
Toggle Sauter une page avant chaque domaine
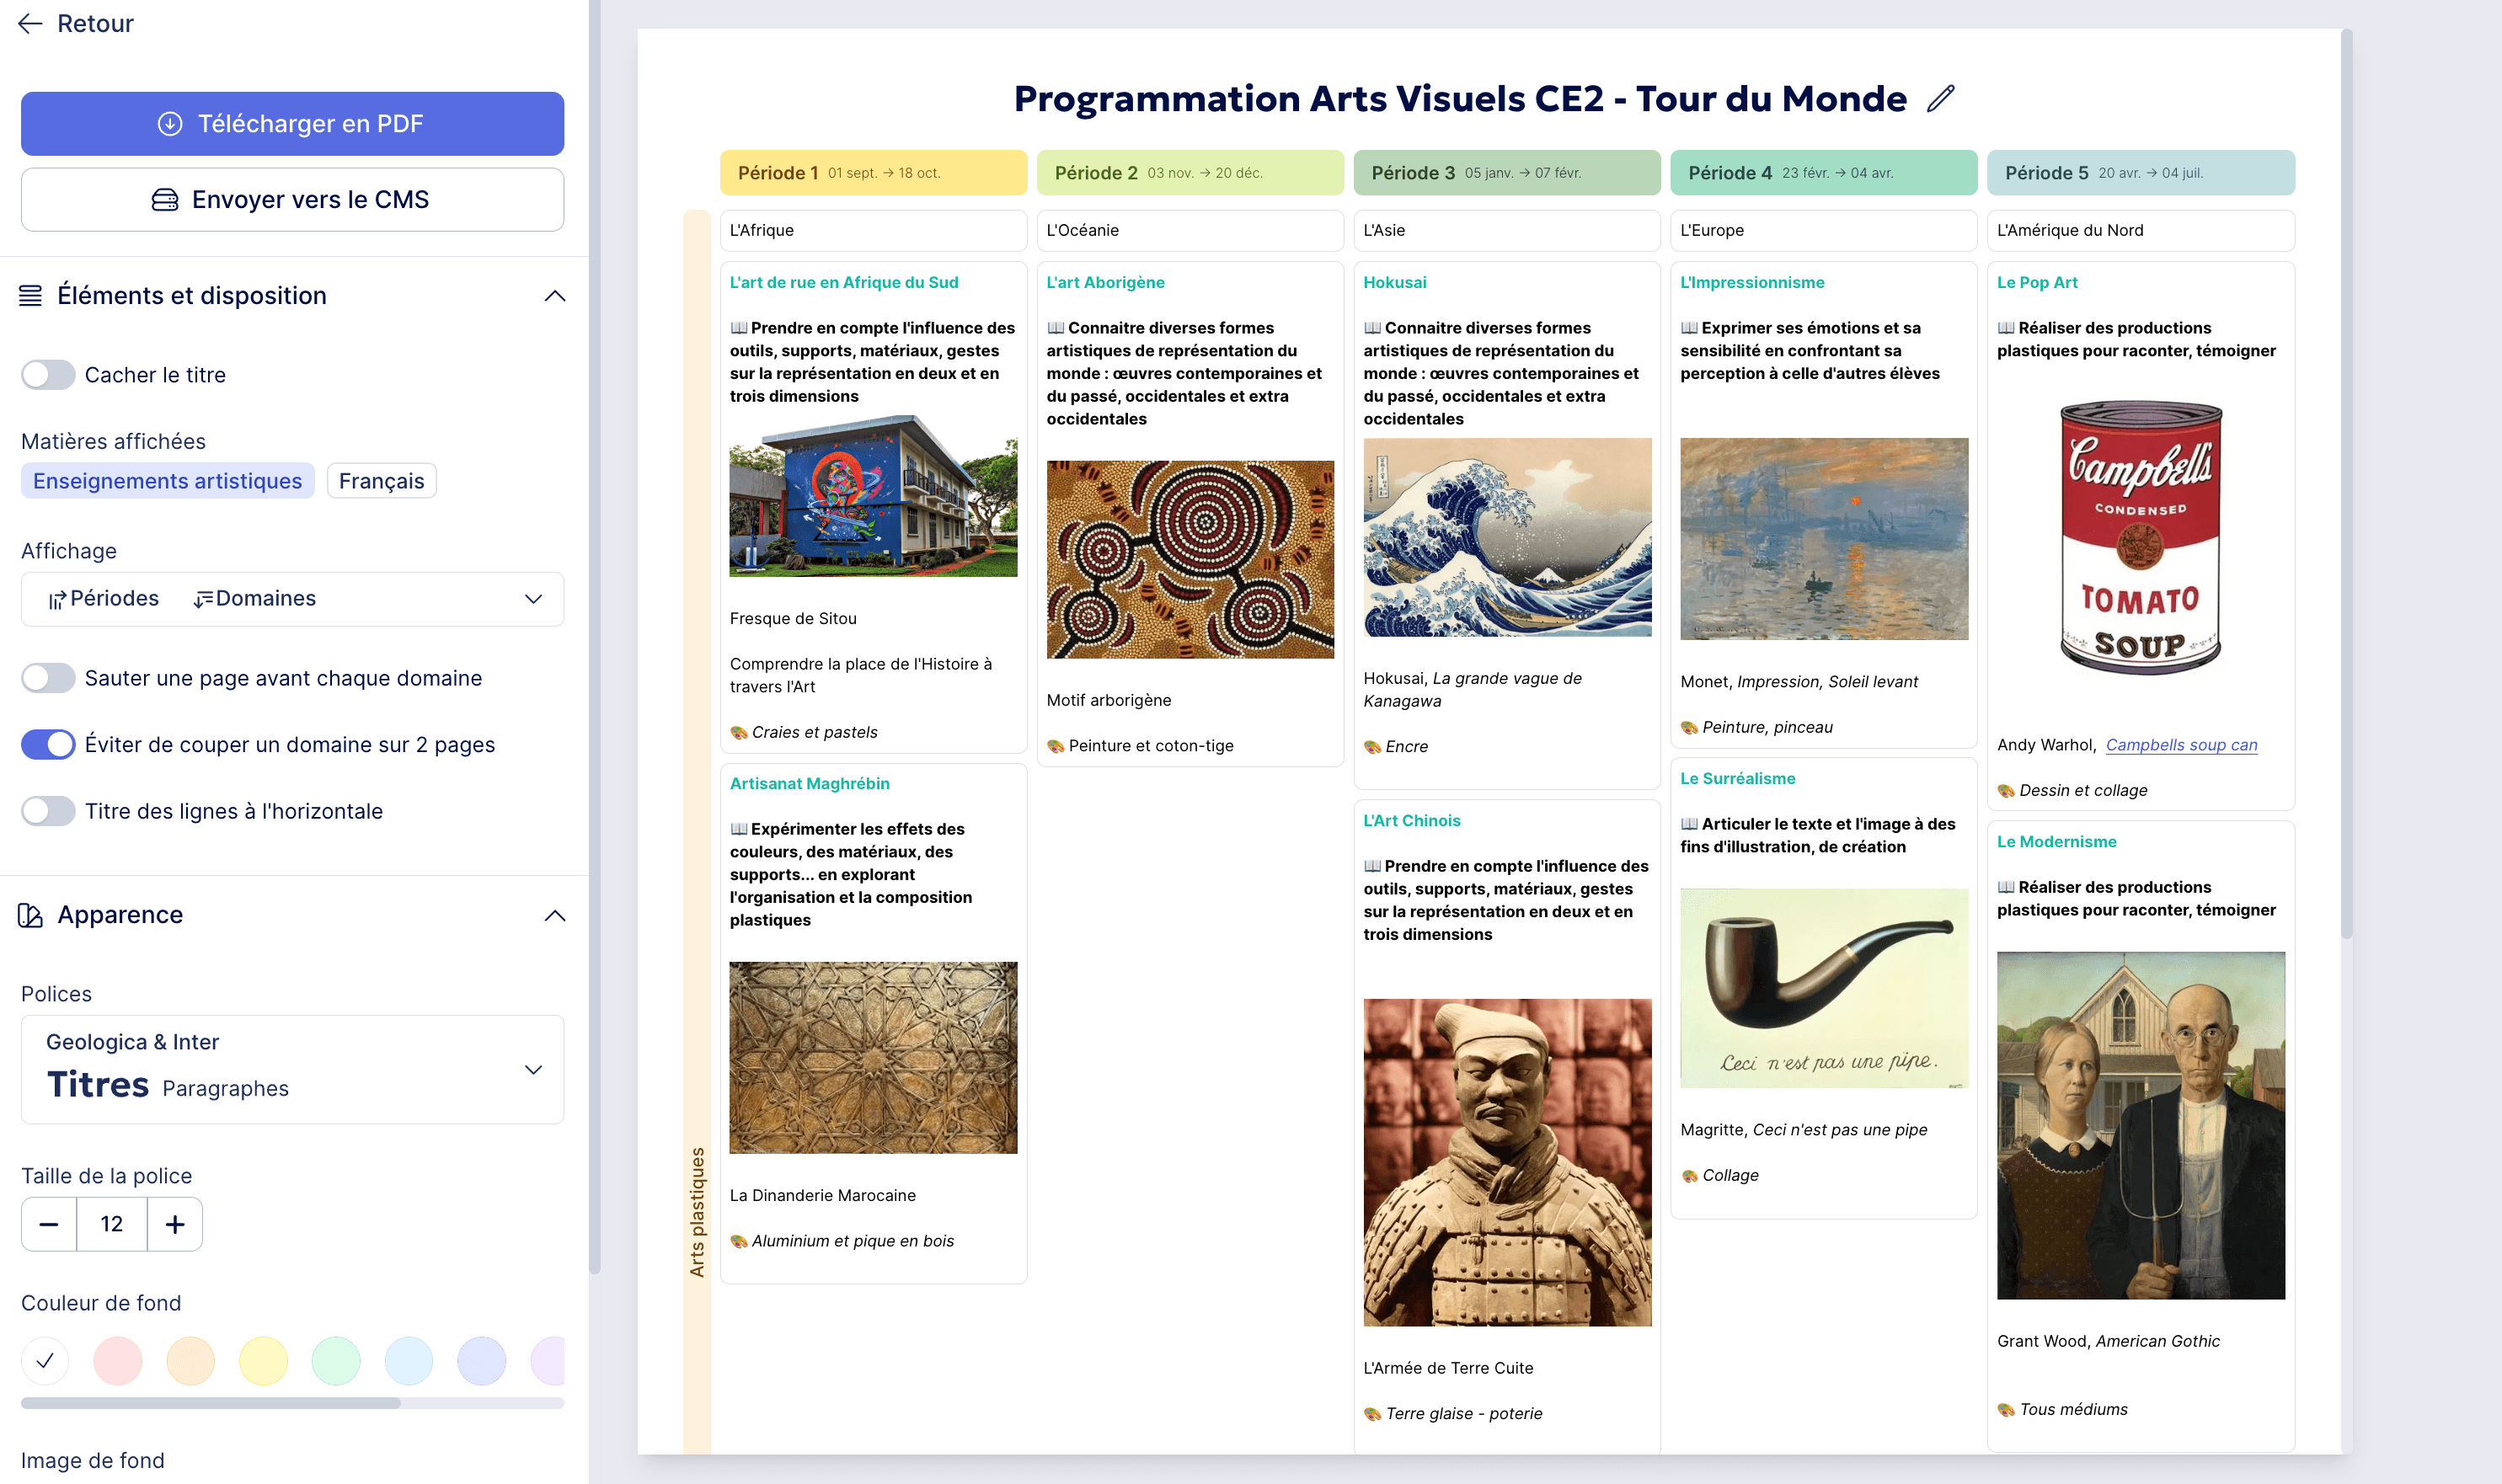[x=48, y=678]
